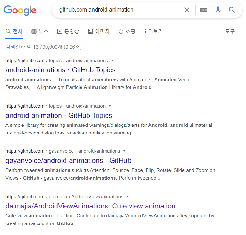
Task: Click the first result's URL breadcrumb ending in android-animations
Action: 57,61
